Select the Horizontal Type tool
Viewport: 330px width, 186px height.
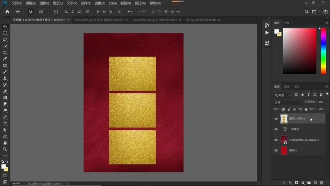pos(5,124)
